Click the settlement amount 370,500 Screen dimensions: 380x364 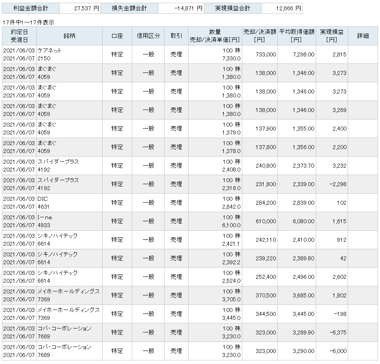(266, 295)
